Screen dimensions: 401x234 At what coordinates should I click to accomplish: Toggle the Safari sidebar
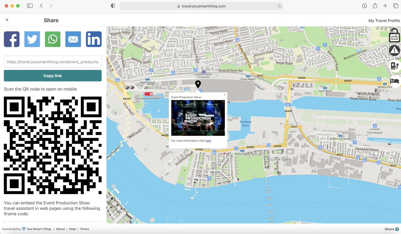30,6
